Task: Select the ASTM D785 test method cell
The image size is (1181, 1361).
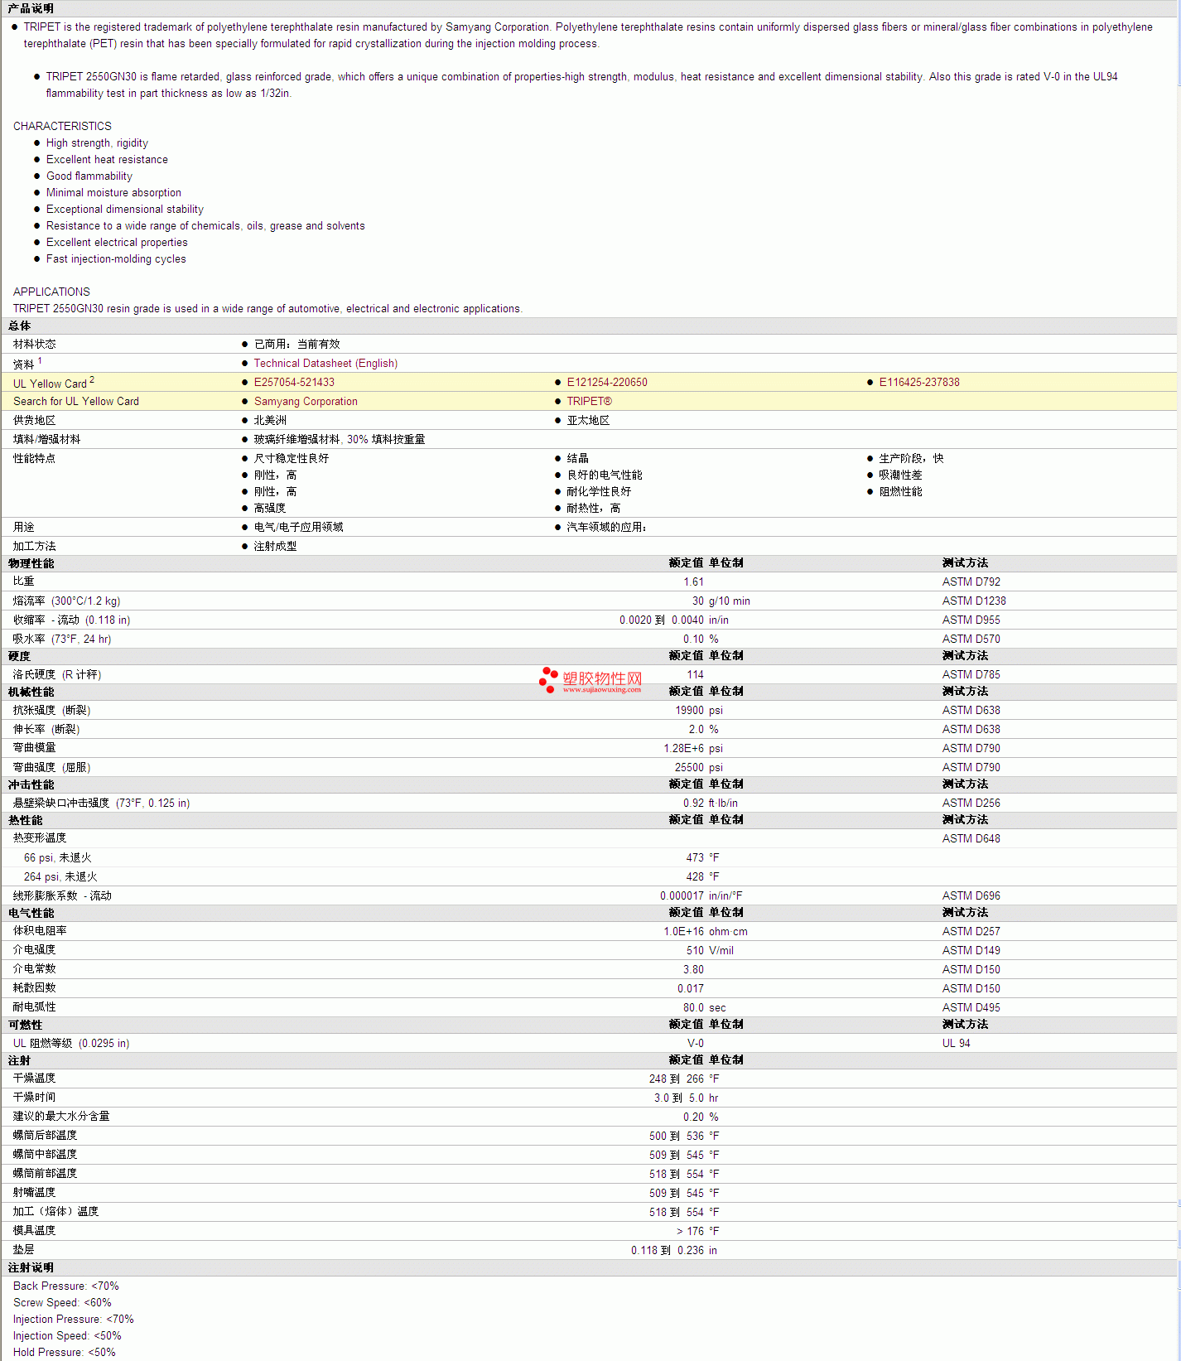Action: tap(971, 675)
